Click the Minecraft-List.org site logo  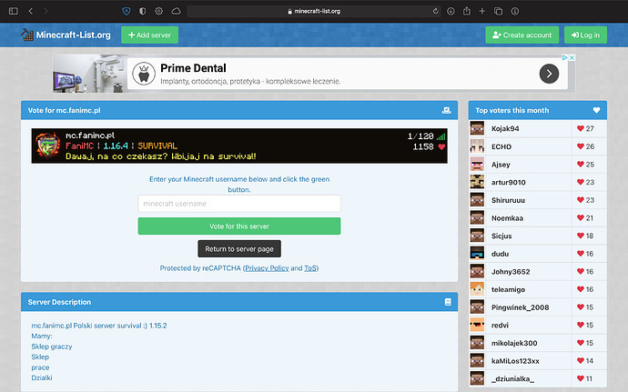[x=66, y=35]
